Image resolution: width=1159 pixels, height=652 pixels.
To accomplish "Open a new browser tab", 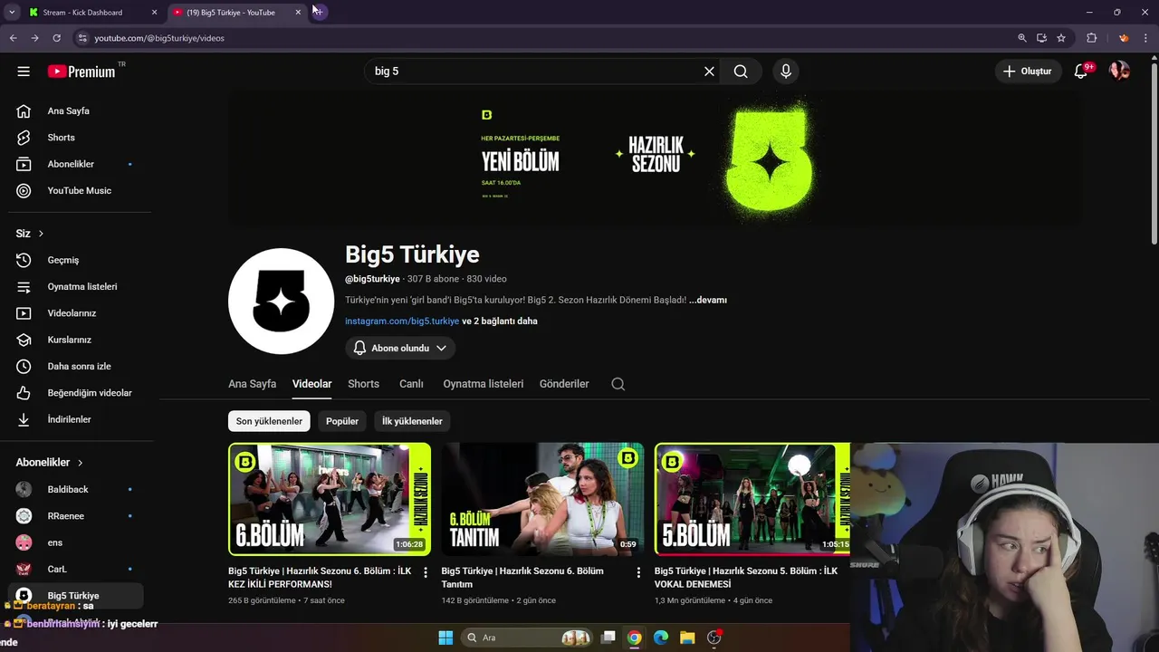I will pyautogui.click(x=318, y=12).
